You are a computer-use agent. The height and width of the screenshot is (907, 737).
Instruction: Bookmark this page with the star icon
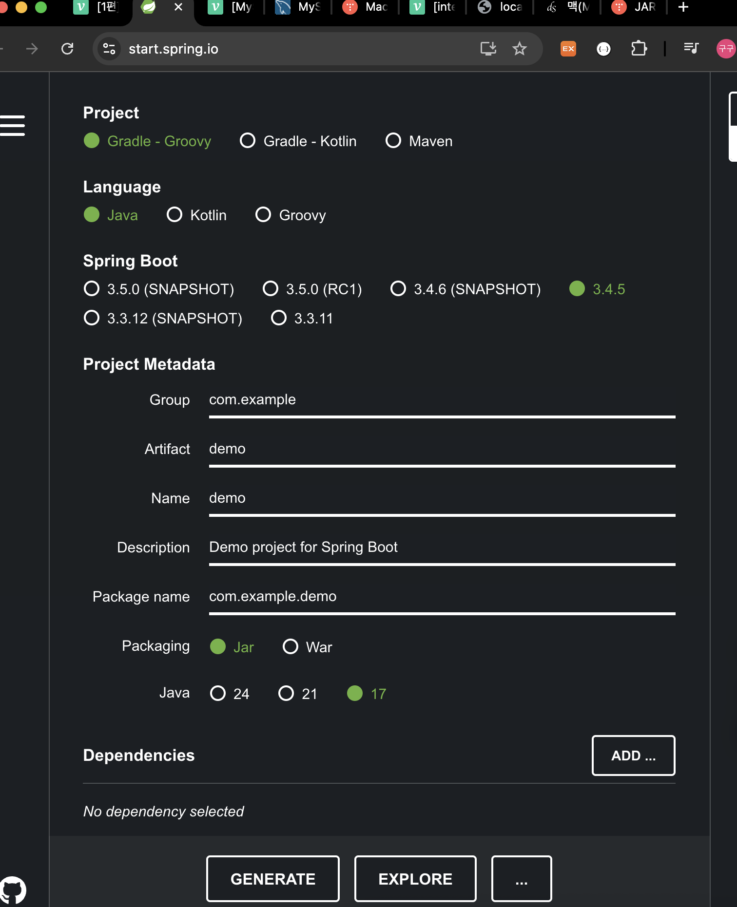tap(520, 49)
